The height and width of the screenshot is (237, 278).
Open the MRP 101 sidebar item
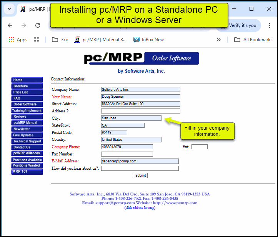click(x=27, y=172)
